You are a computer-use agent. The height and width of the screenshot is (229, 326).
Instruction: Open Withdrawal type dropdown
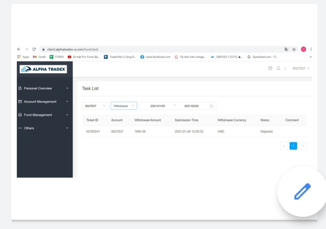point(124,106)
